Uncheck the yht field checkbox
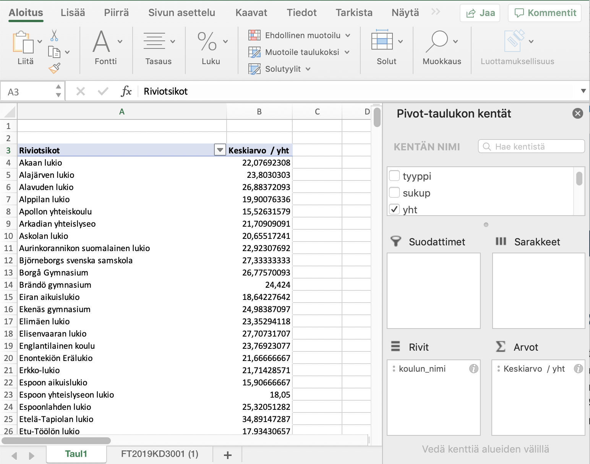The height and width of the screenshot is (464, 590). (x=394, y=209)
